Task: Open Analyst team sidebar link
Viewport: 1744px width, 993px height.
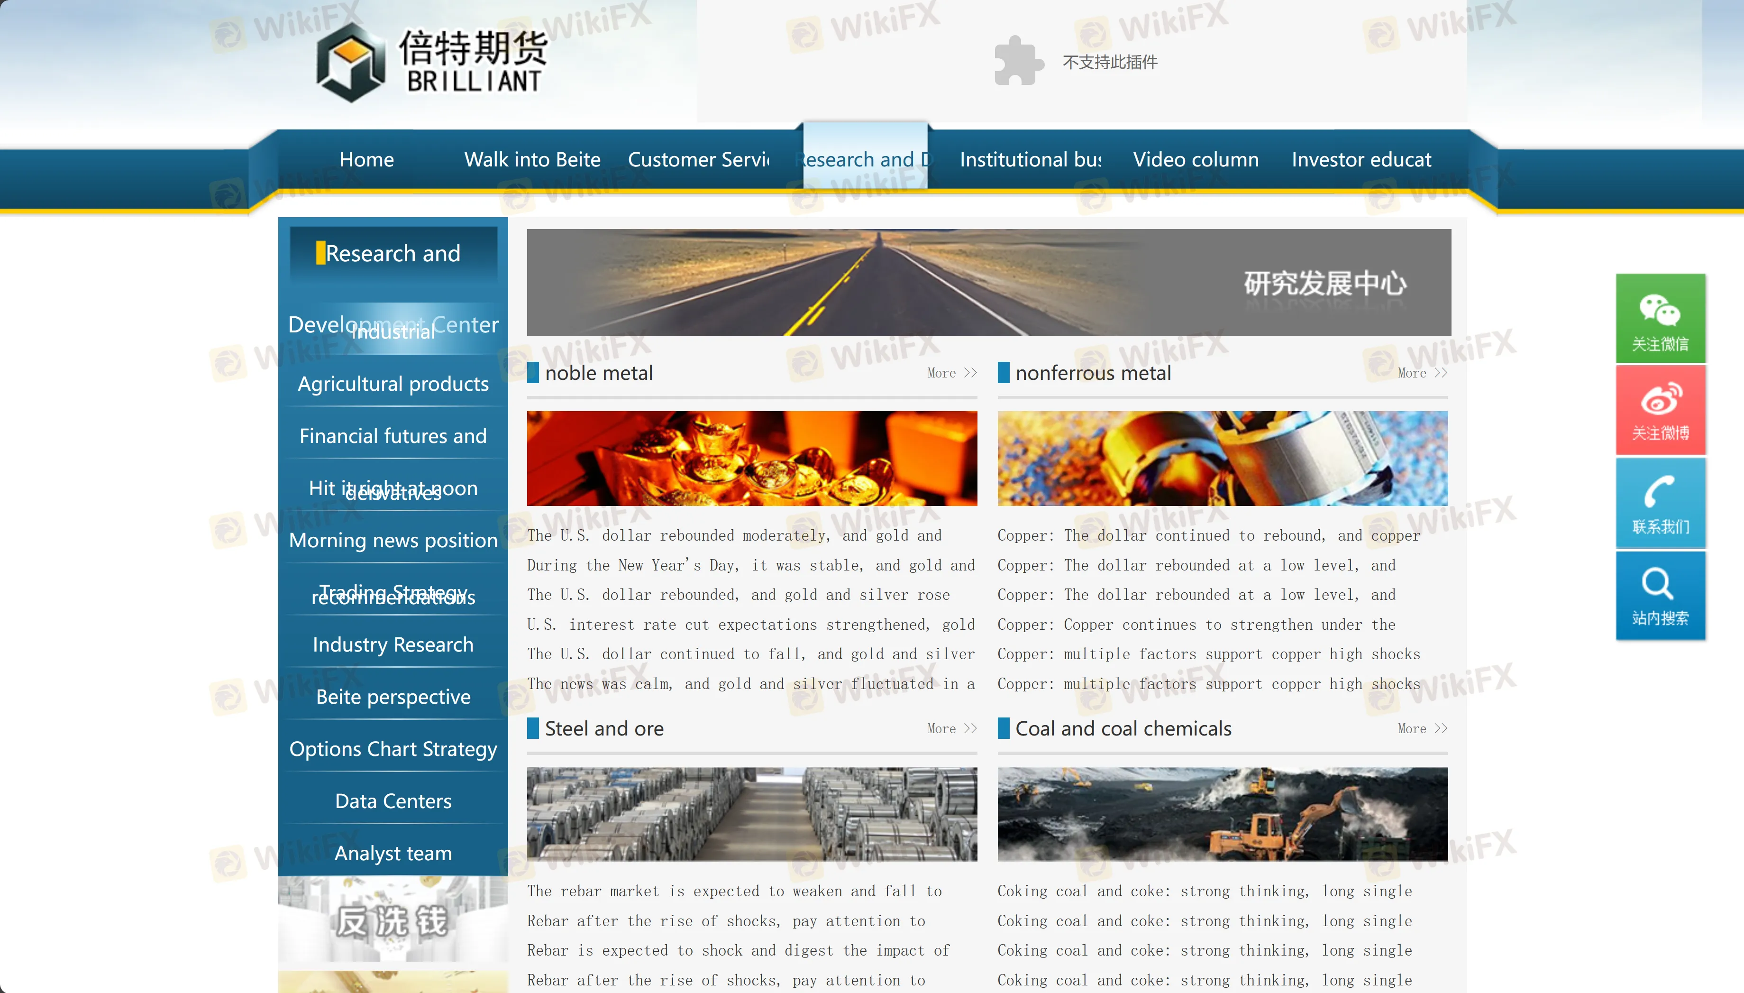Action: tap(393, 853)
